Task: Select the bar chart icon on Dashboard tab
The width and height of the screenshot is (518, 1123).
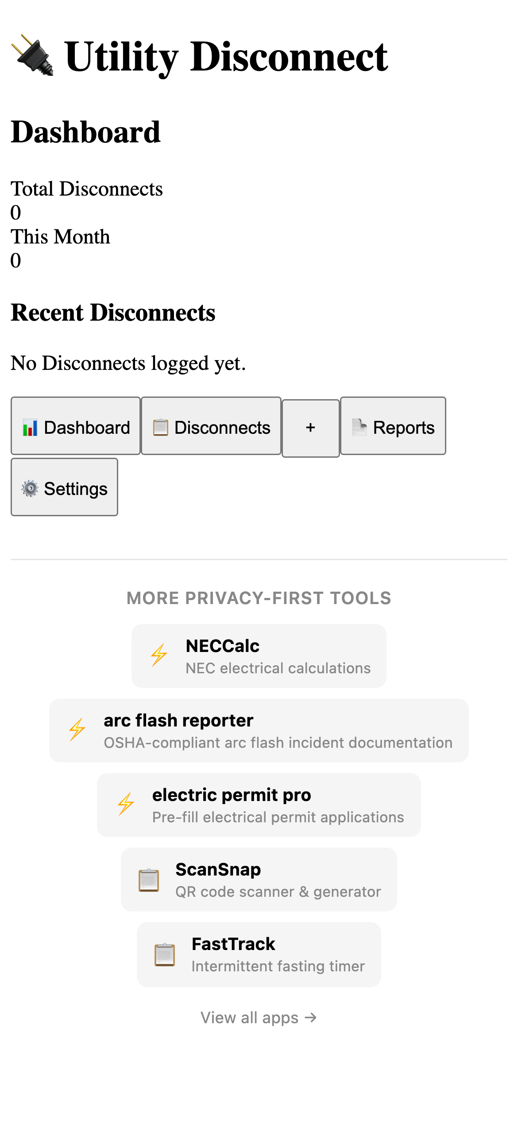Action: point(29,427)
